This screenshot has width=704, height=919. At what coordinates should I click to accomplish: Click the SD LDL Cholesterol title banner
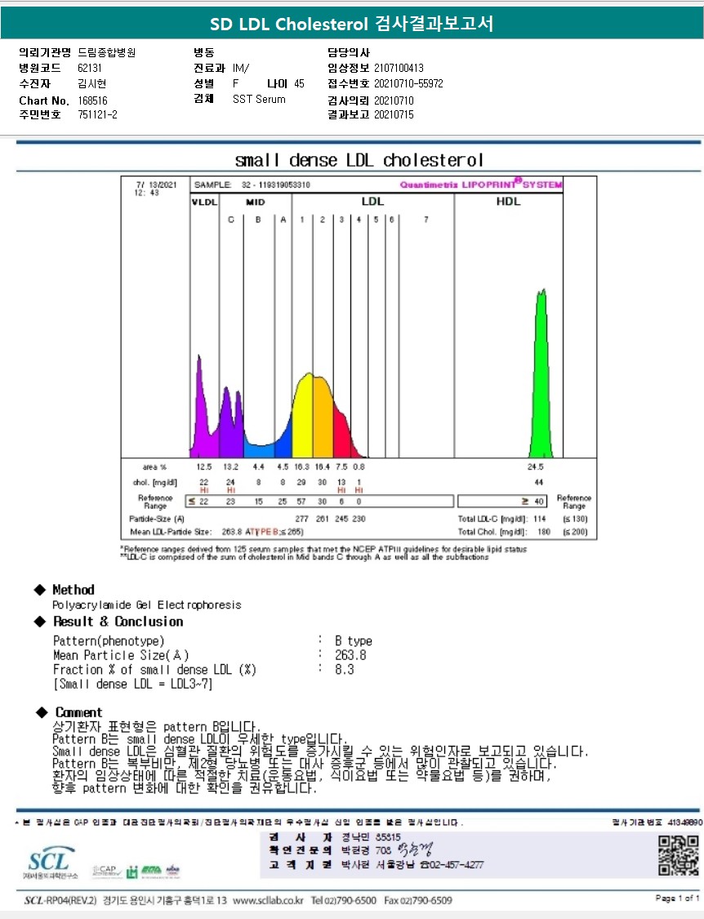352,24
